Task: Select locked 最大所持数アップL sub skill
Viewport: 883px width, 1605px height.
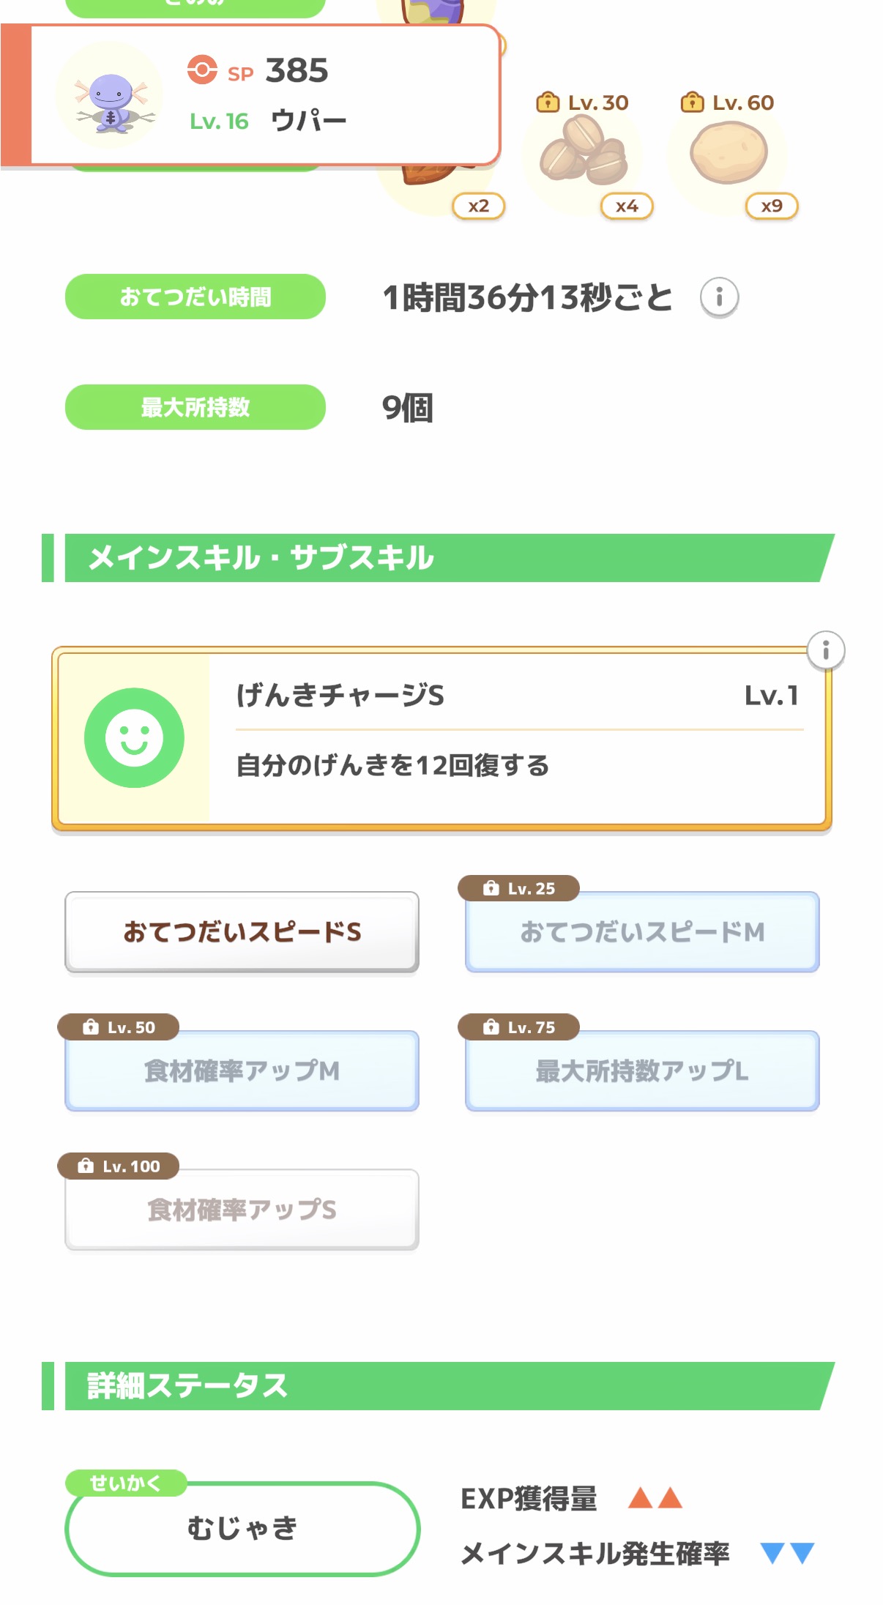Action: [642, 1071]
